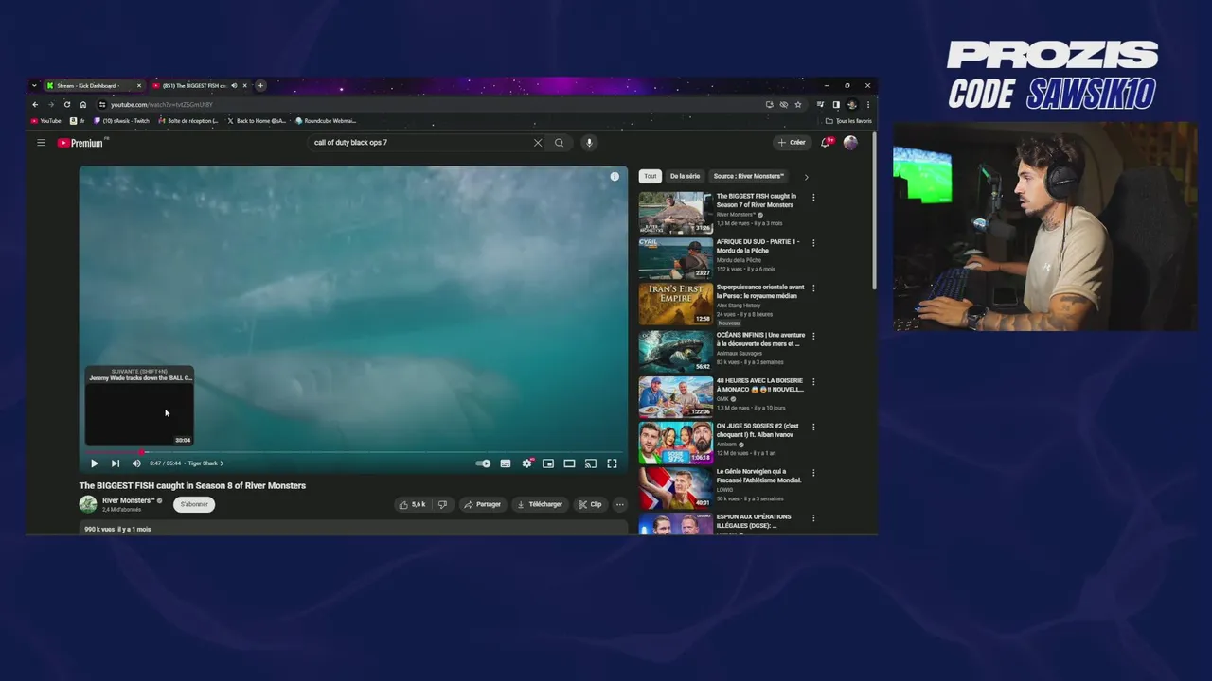The image size is (1212, 681).
Task: Skip to the next video
Action: (115, 463)
